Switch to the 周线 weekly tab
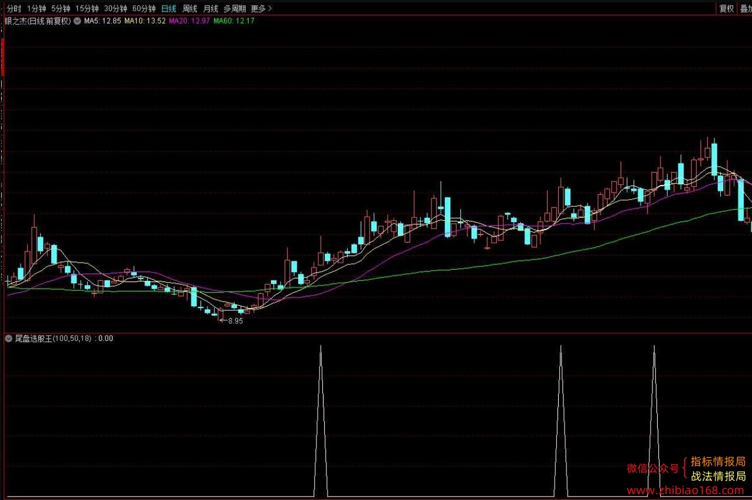This screenshot has width=752, height=500. (190, 9)
